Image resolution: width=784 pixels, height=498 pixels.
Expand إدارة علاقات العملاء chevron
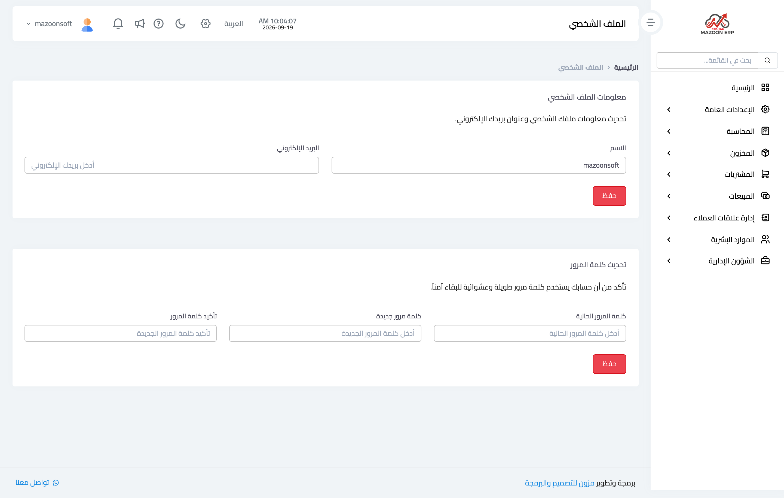669,218
